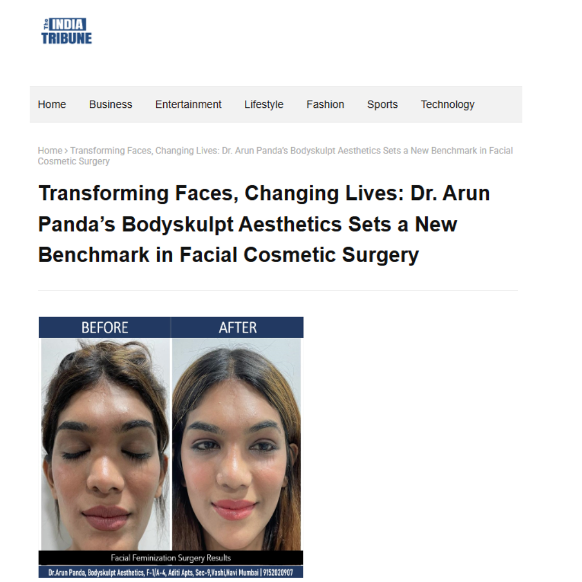The height and width of the screenshot is (582, 582).
Task: Click the article headline about Dr. Arun Panda
Action: [x=264, y=224]
